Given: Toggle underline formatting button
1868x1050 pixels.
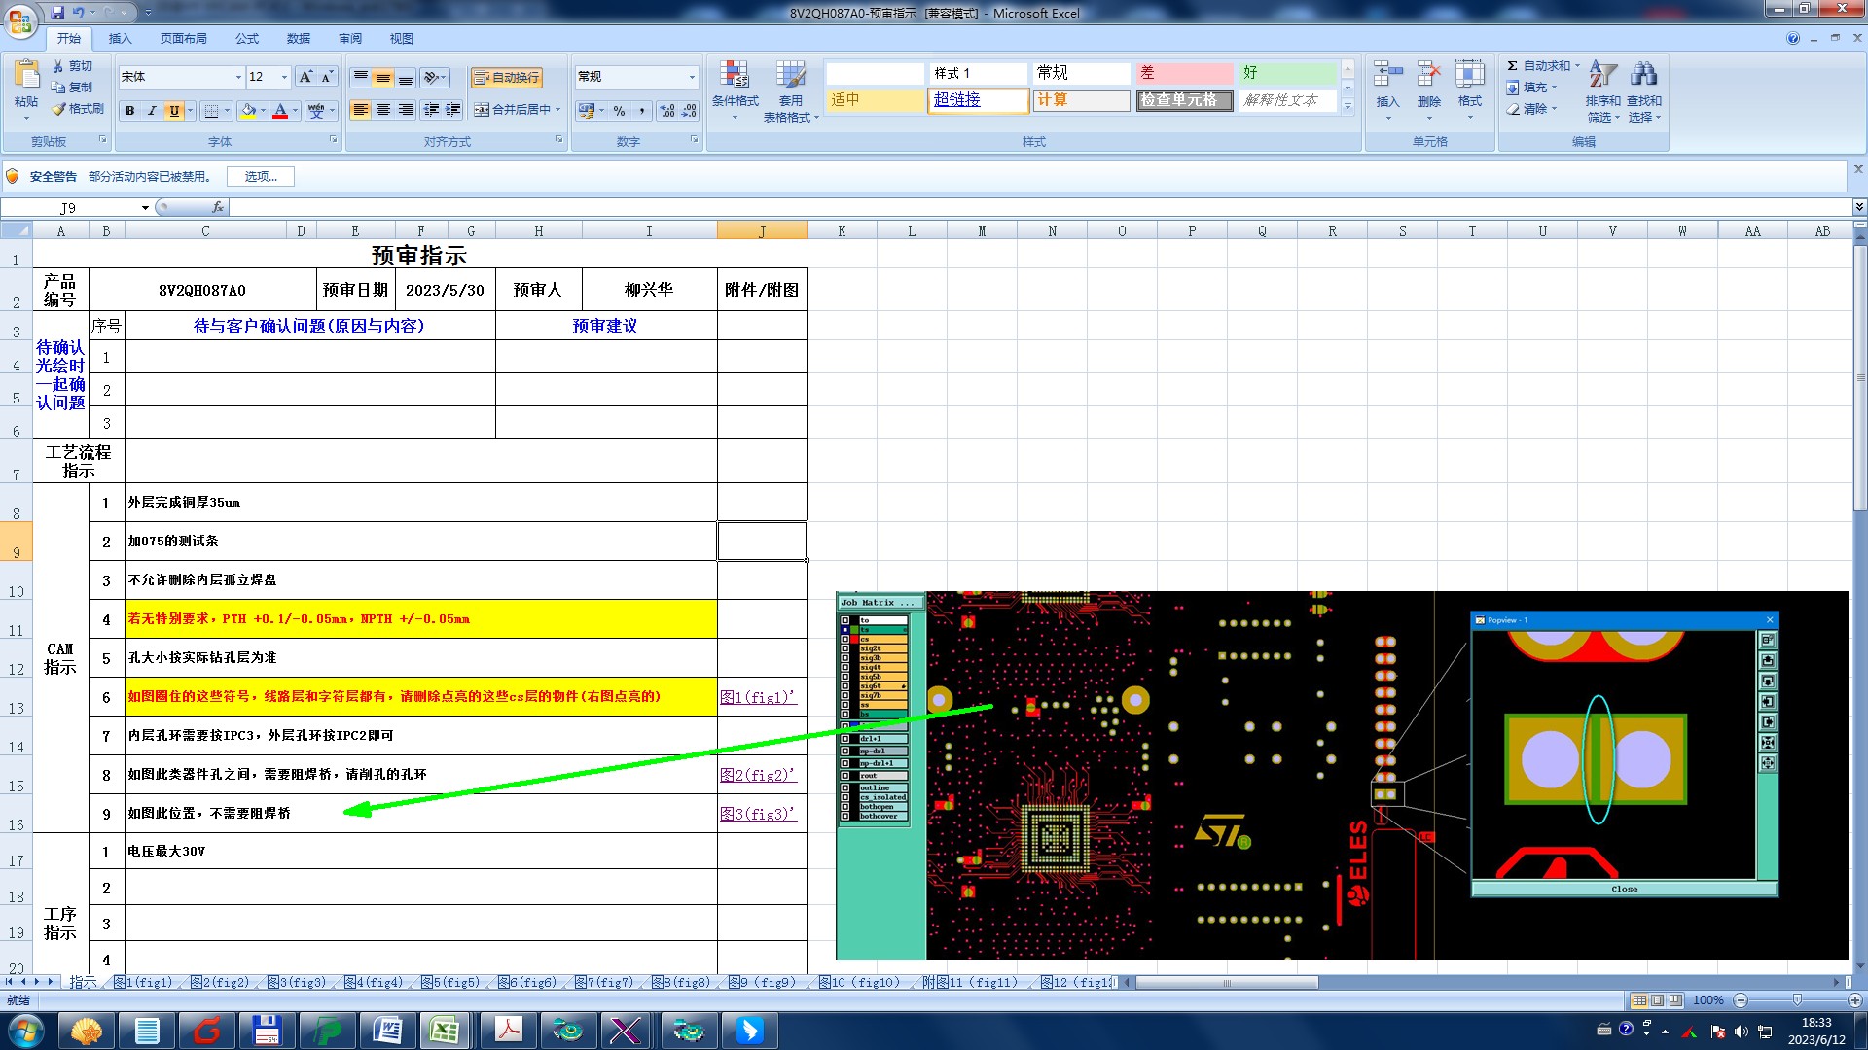Looking at the screenshot, I should pyautogui.click(x=174, y=111).
